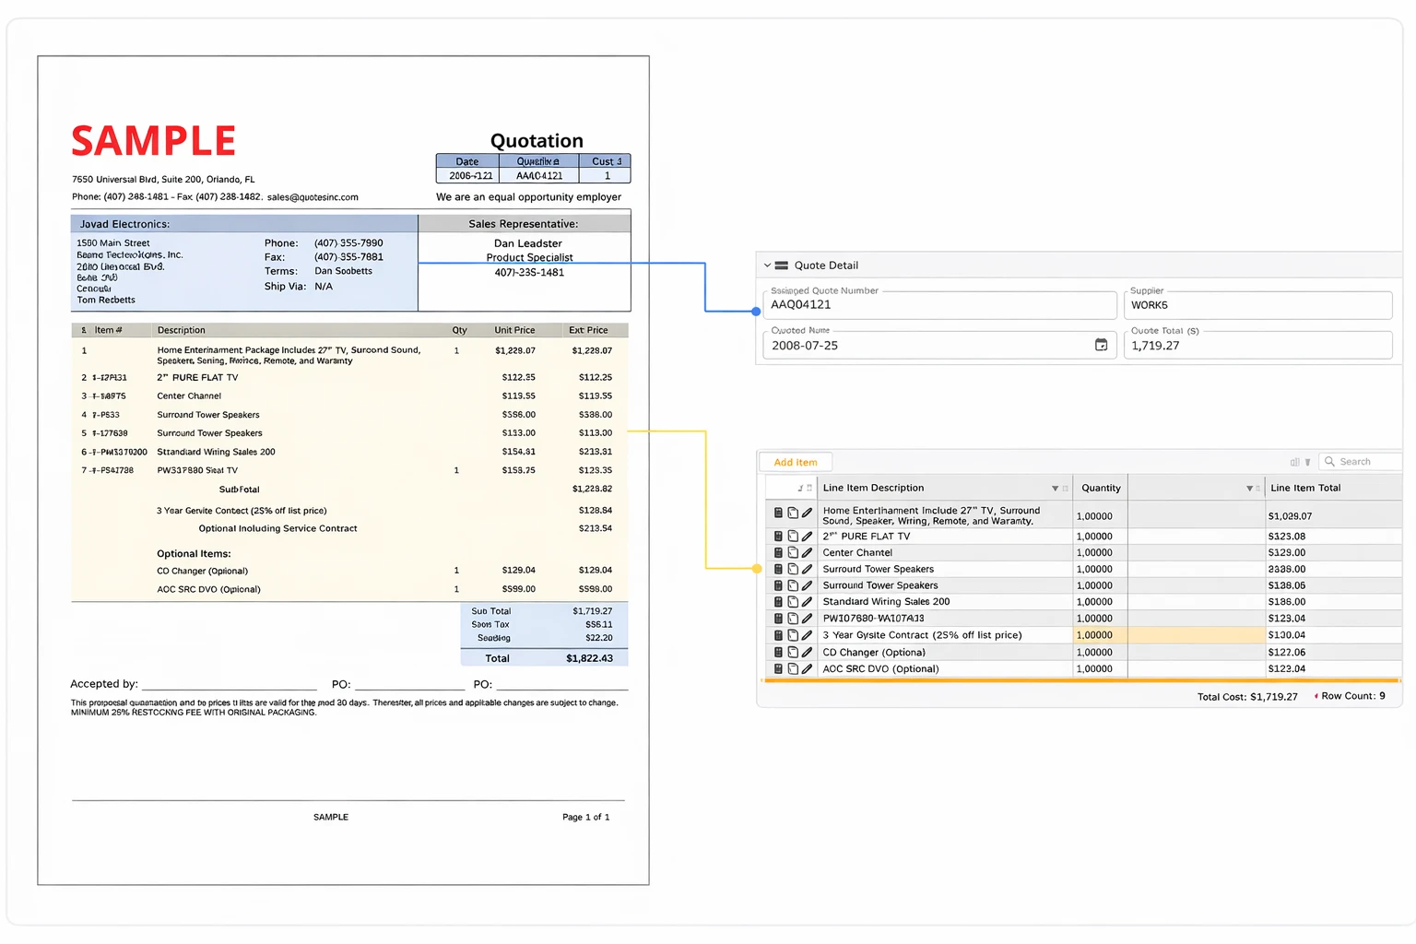Edit the 3 Year Contract line item
The height and width of the screenshot is (944, 1416).
point(807,635)
